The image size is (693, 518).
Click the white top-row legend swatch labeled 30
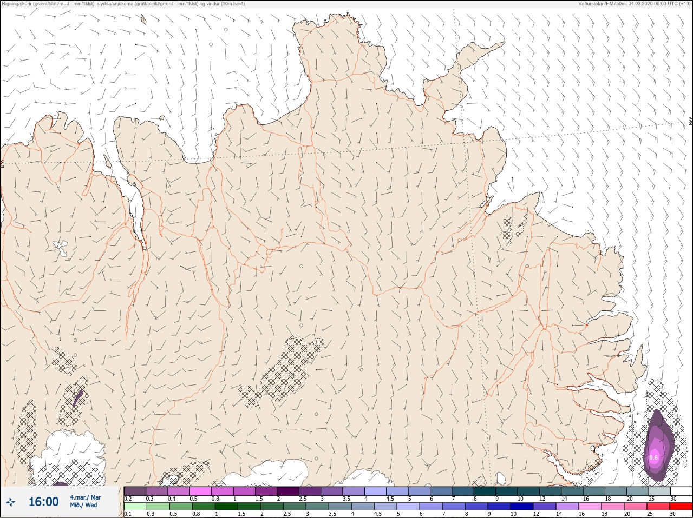point(681,491)
